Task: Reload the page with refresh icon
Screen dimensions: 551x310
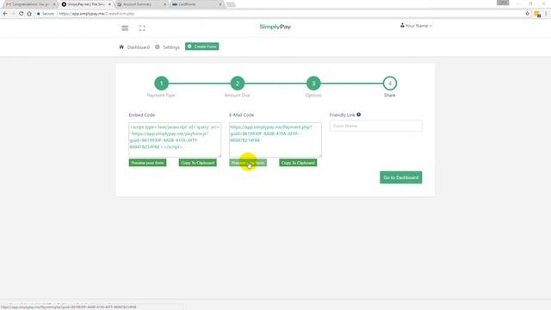Action: (21, 14)
